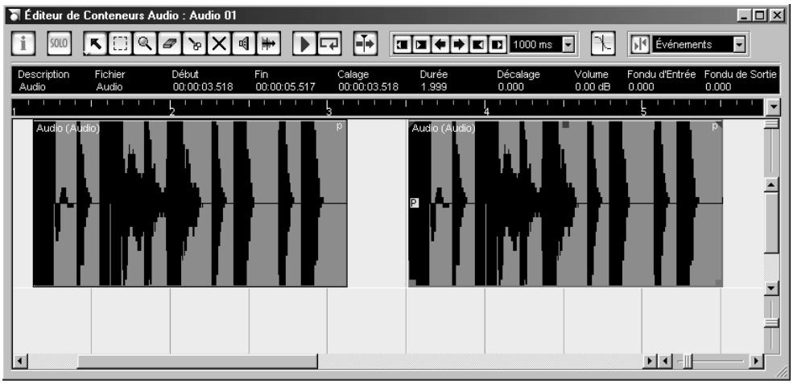
Task: Select the eraser tool
Action: (170, 44)
